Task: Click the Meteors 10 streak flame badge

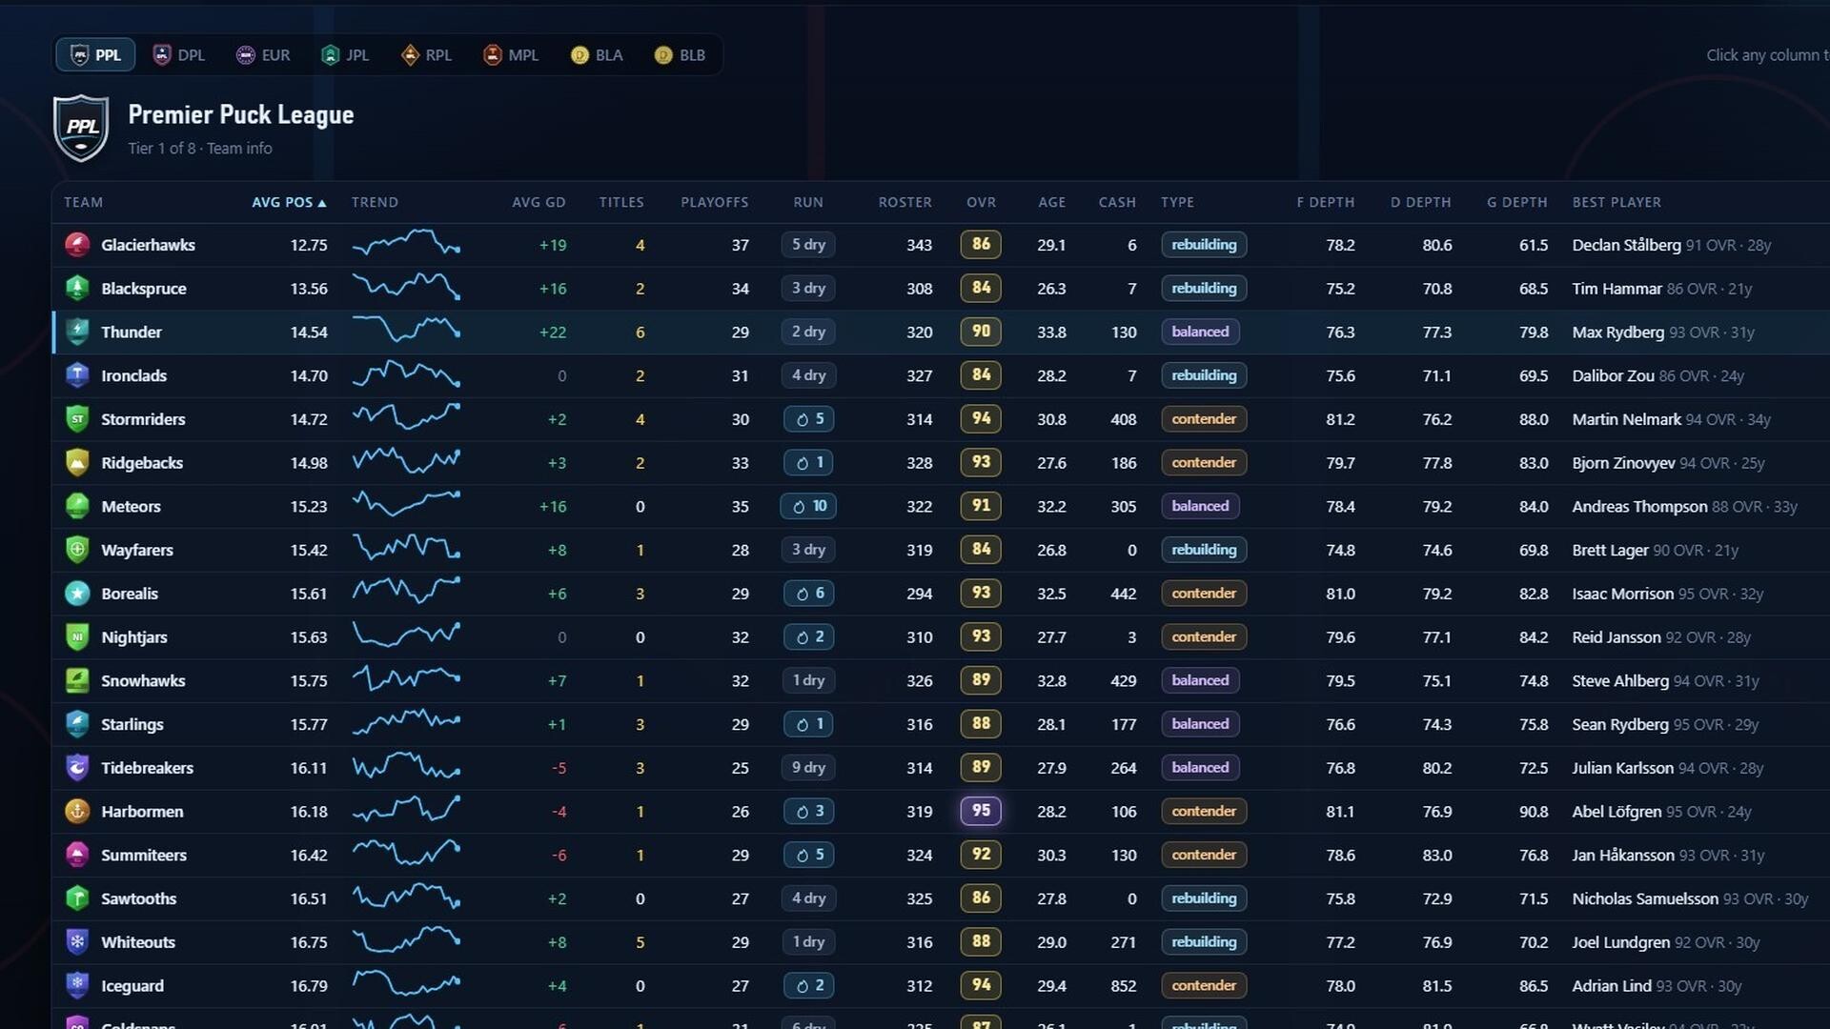Action: (808, 506)
